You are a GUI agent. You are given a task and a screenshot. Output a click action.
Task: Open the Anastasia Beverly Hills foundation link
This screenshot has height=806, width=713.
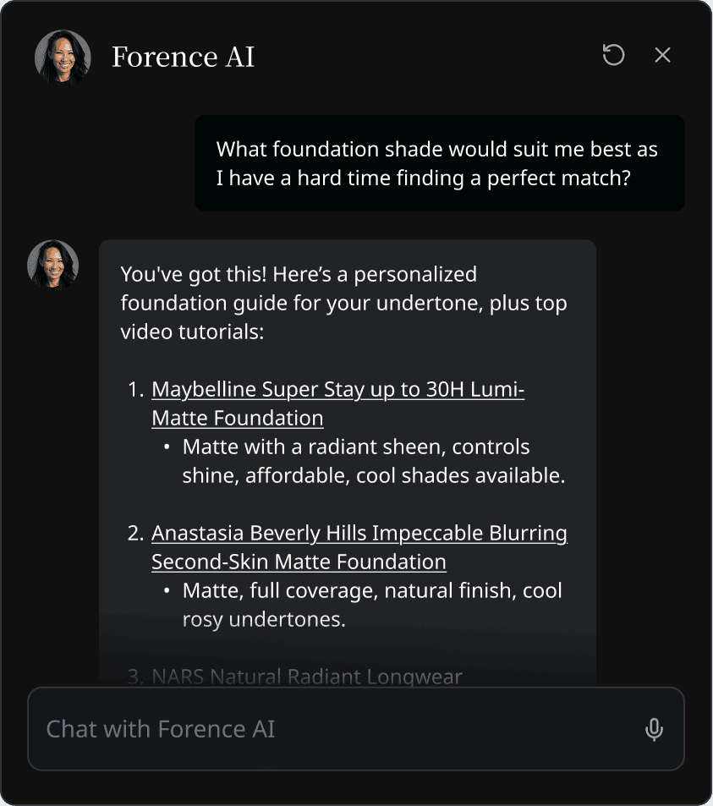(359, 534)
